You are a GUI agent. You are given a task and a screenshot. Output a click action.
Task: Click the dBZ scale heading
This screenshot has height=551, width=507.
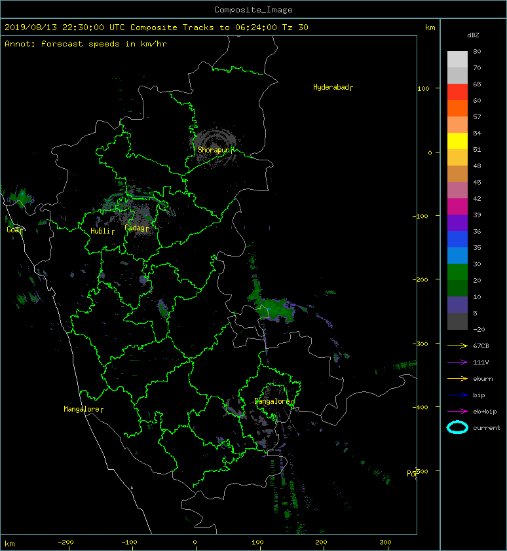click(x=473, y=35)
